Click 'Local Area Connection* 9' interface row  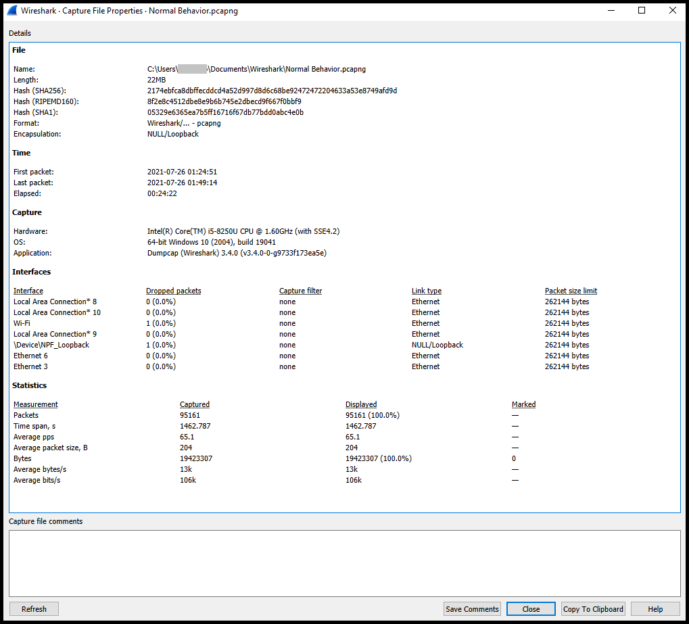(x=55, y=334)
